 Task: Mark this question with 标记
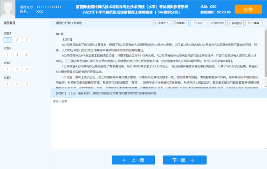pyautogui.click(x=198, y=23)
